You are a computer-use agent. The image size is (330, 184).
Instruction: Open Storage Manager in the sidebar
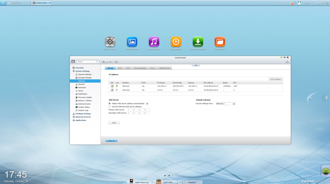tap(85, 77)
